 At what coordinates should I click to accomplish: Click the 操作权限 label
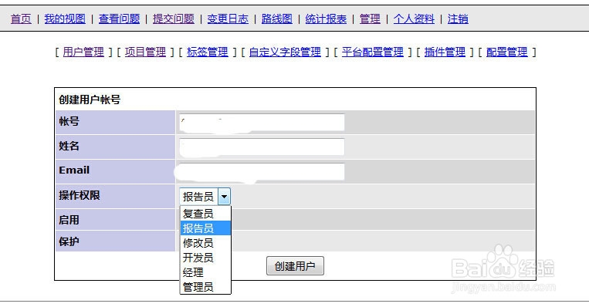point(80,195)
